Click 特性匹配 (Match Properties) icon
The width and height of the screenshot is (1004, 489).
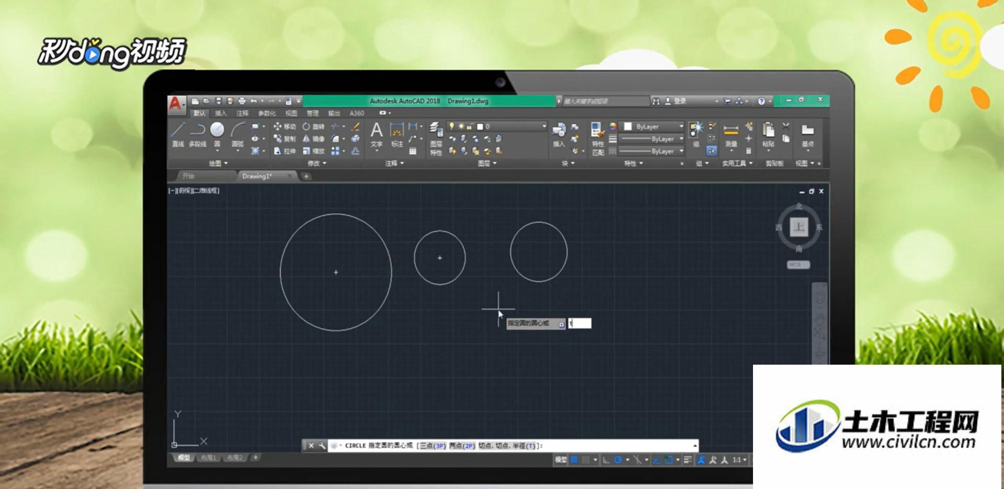tap(598, 139)
